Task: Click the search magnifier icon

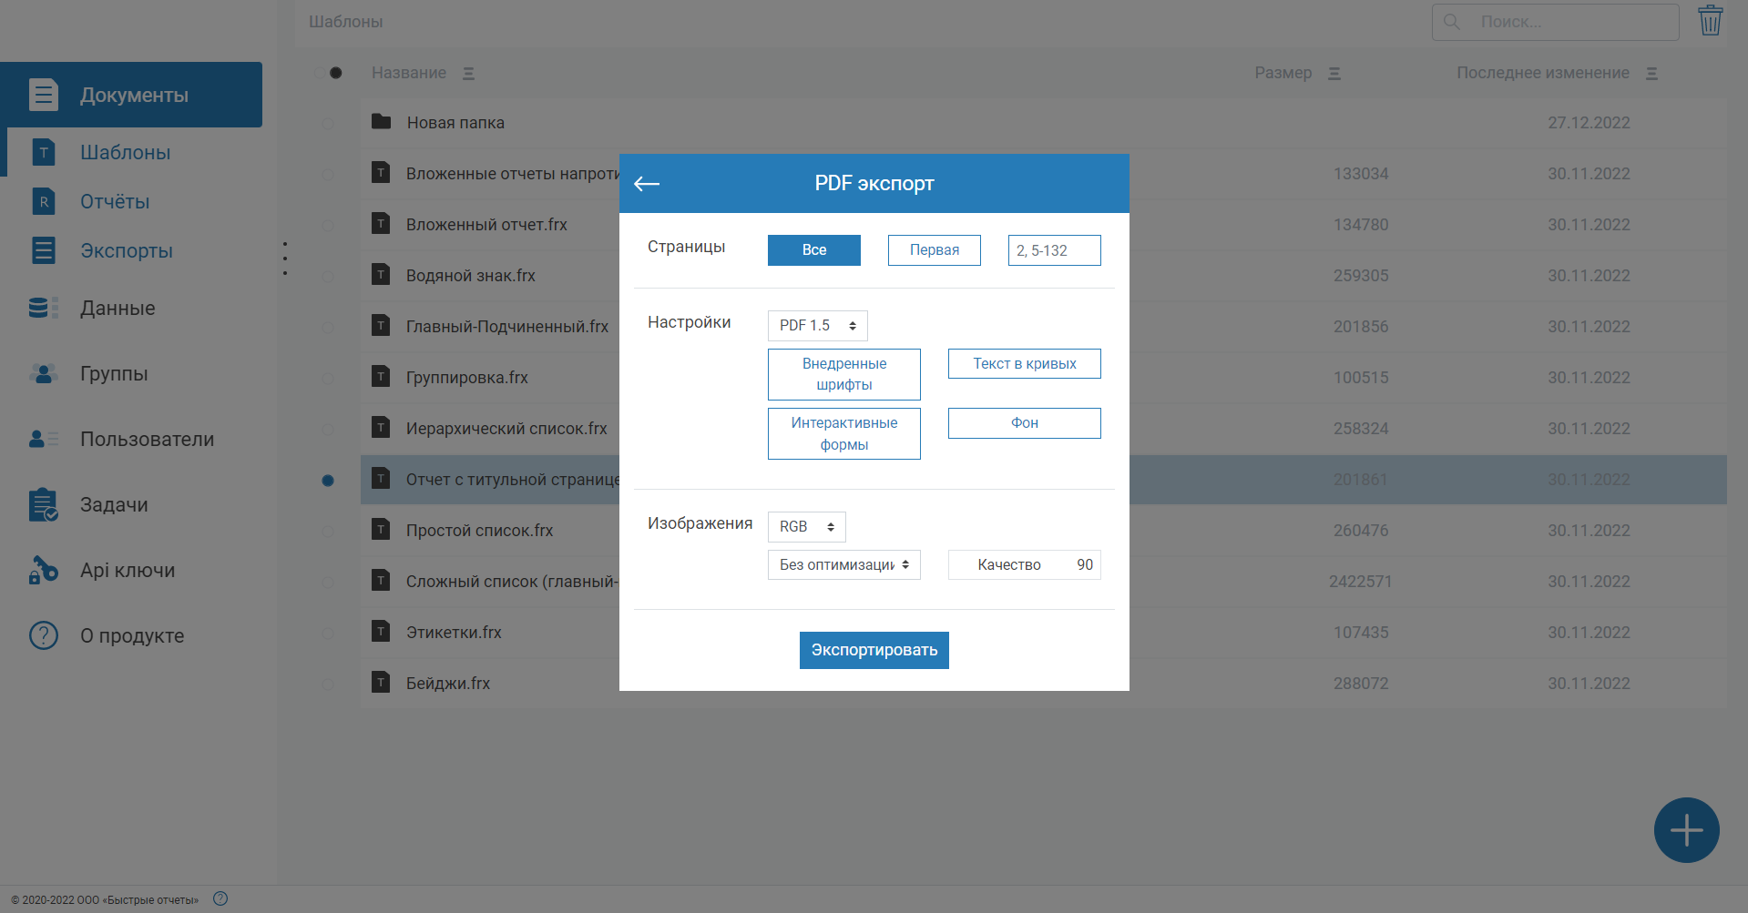Action: 1452,22
